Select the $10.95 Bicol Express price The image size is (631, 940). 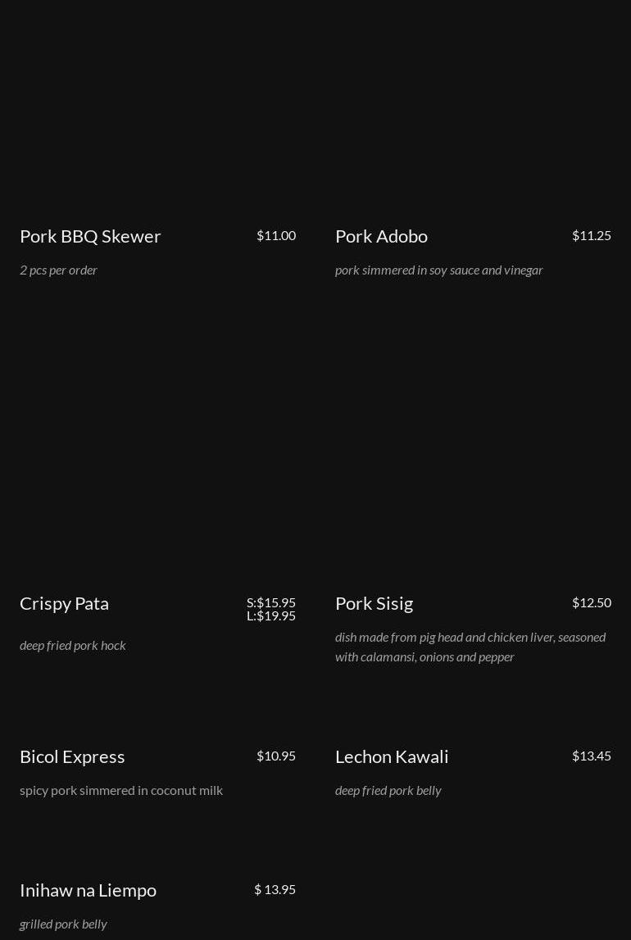click(276, 756)
